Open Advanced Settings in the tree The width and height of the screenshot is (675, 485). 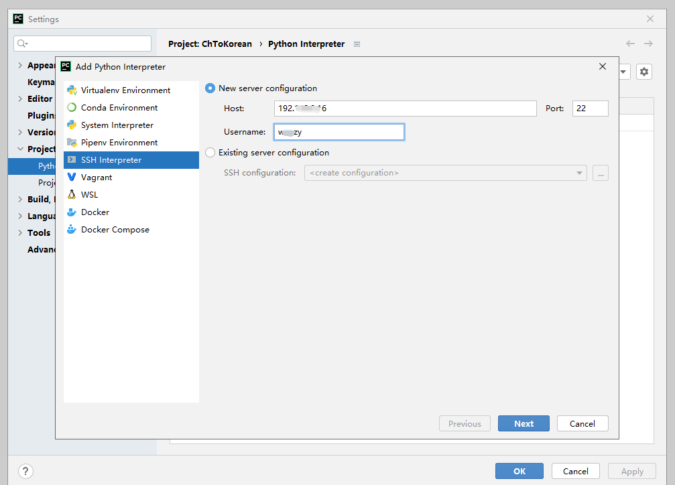point(42,250)
